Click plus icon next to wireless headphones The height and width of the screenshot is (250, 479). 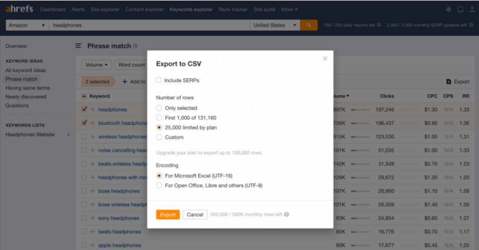point(93,137)
